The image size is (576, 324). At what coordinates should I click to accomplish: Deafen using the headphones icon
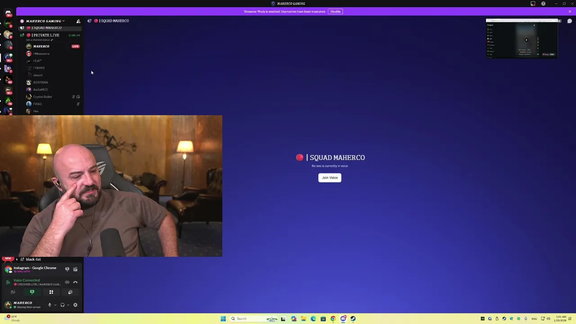[63, 305]
